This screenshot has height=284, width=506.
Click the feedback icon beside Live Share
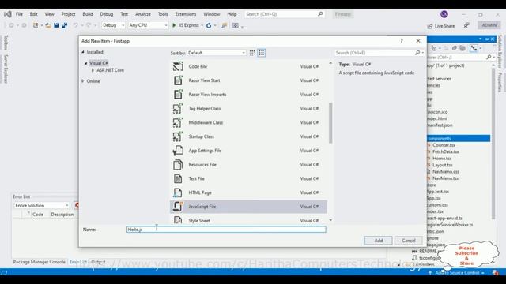click(x=466, y=25)
